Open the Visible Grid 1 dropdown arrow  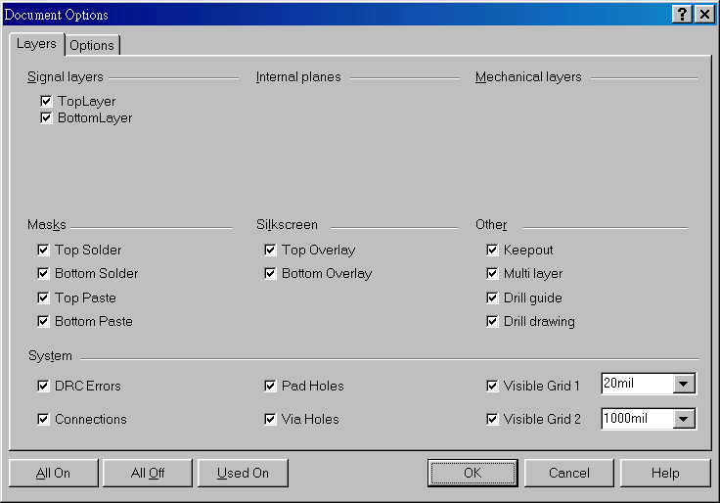click(x=685, y=385)
